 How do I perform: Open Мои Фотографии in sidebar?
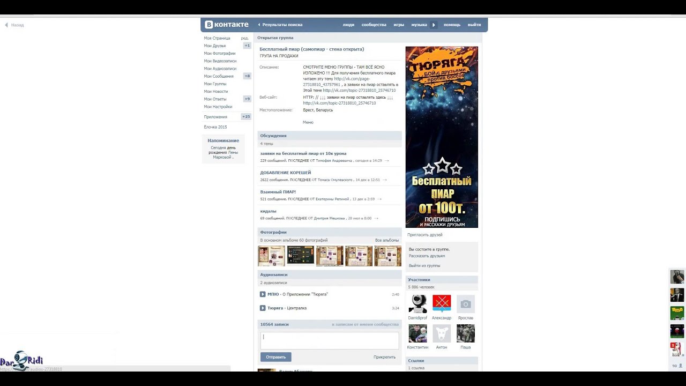click(220, 53)
